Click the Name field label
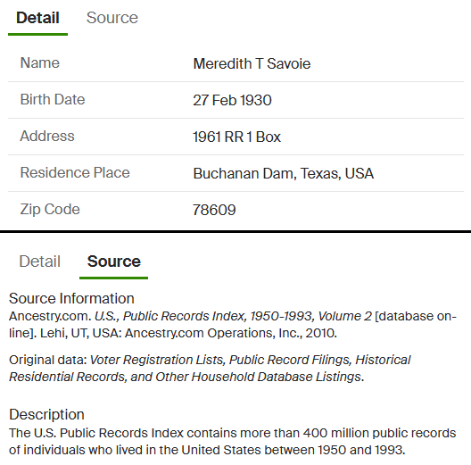Screen dimensions: 471x465 pyautogui.click(x=39, y=62)
